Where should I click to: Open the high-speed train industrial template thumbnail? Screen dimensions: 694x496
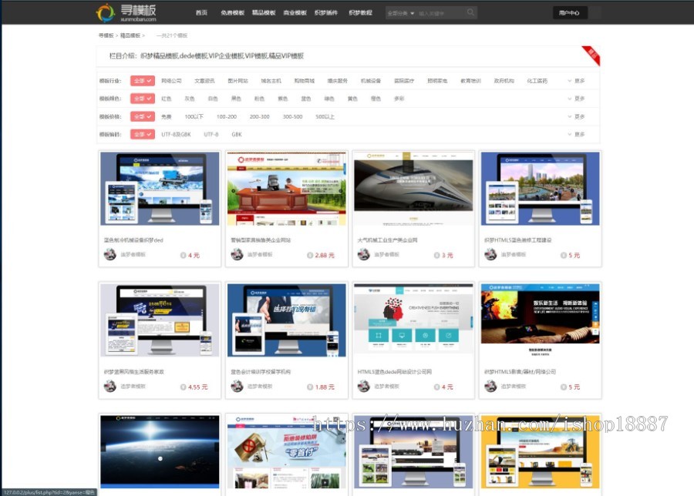413,189
